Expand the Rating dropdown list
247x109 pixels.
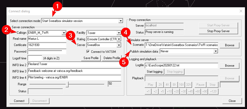(119, 39)
